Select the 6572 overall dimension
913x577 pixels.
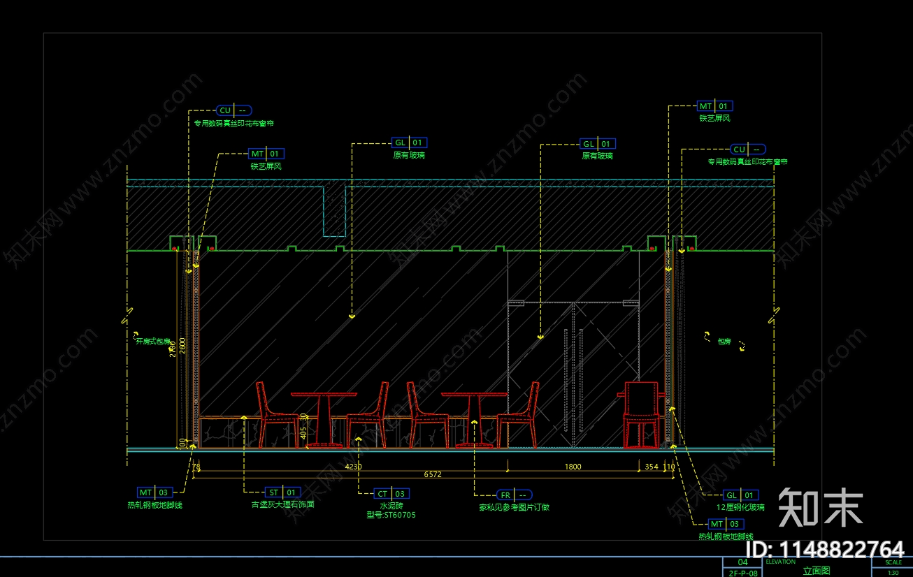tap(433, 474)
